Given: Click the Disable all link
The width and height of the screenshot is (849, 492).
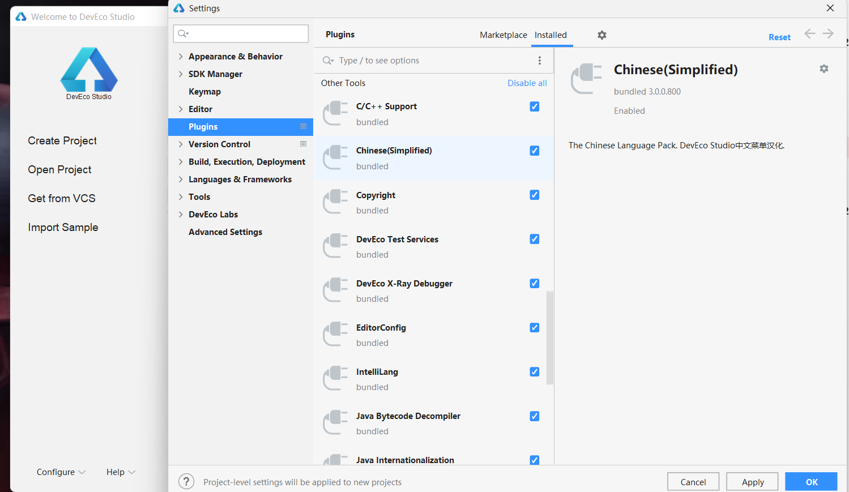Looking at the screenshot, I should [527, 83].
